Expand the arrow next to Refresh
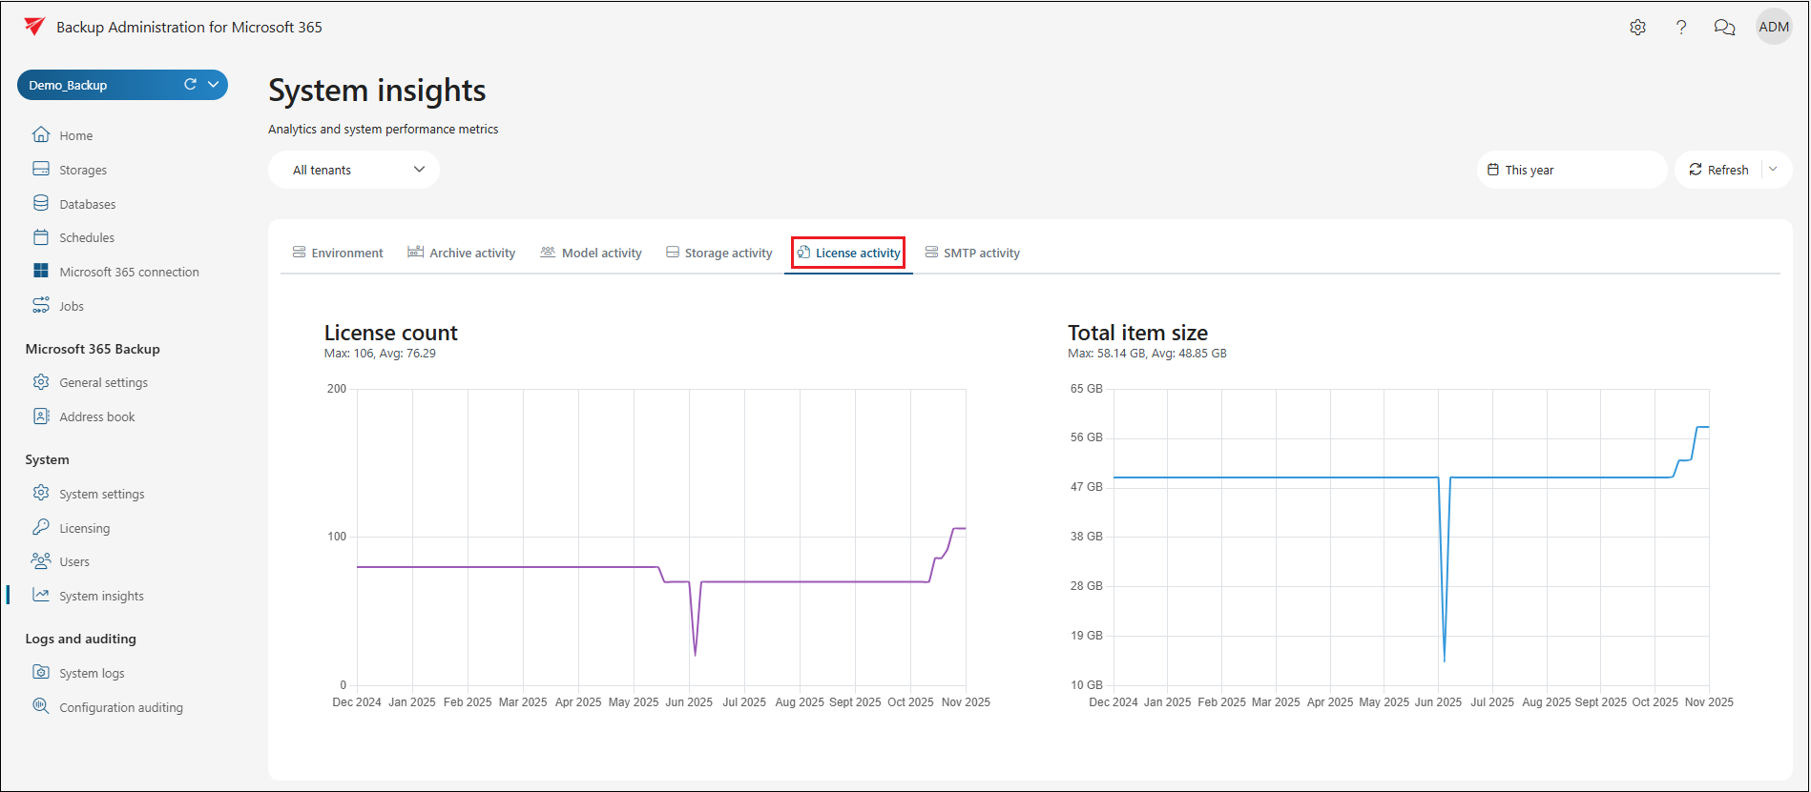This screenshot has width=1811, height=792. pos(1773,170)
